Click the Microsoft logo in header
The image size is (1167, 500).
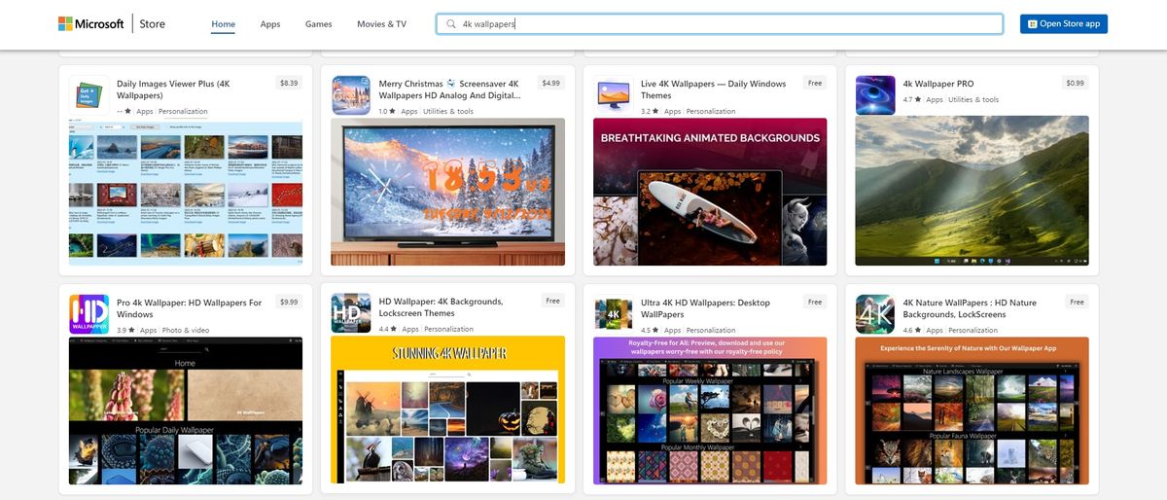(90, 23)
